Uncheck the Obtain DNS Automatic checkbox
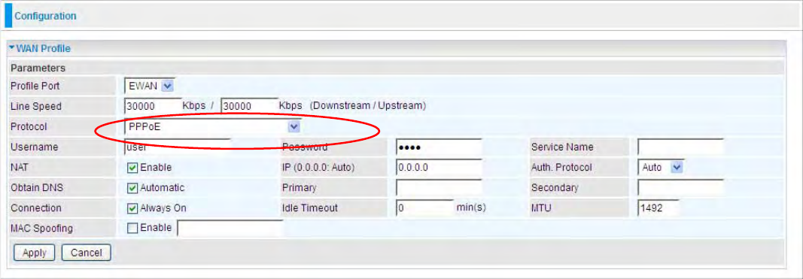Viewport: 803px width, 279px height. [132, 188]
